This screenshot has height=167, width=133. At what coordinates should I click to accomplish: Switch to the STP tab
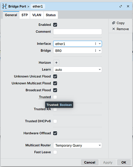25,15
